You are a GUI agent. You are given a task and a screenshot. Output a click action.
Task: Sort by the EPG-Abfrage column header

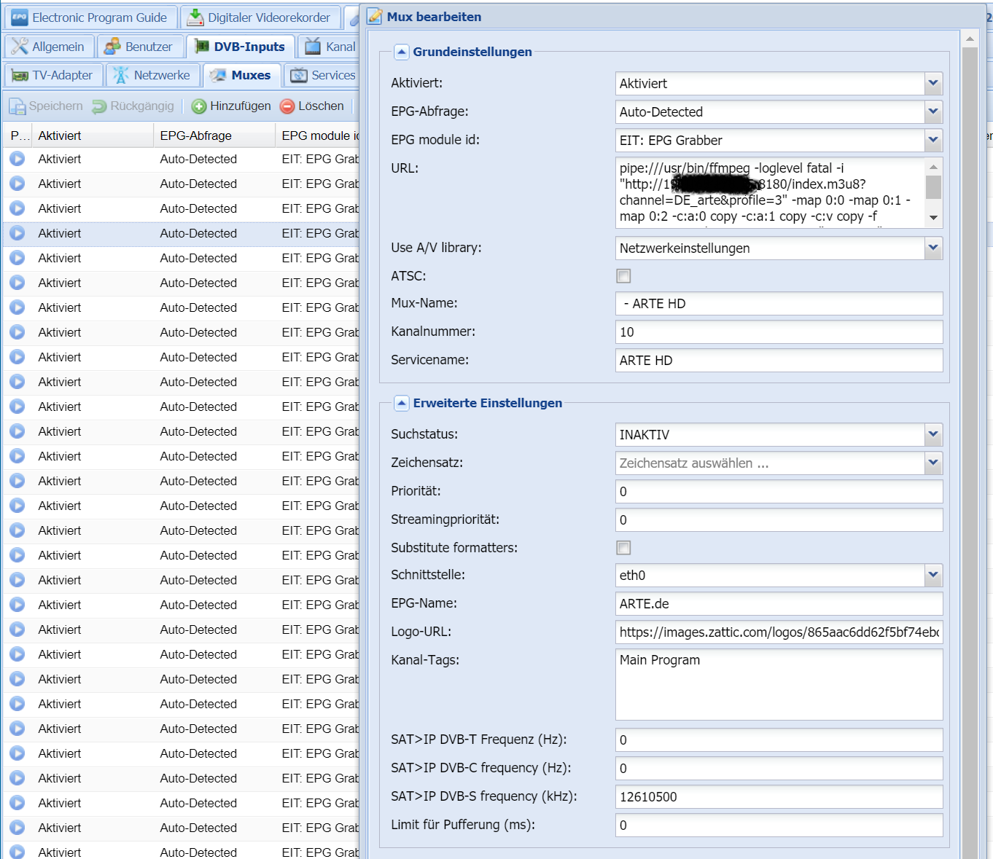(215, 136)
